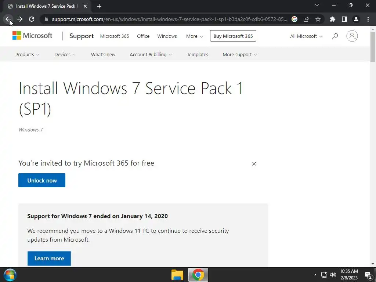Show hidden system tray icons
376x282 pixels.
315,275
